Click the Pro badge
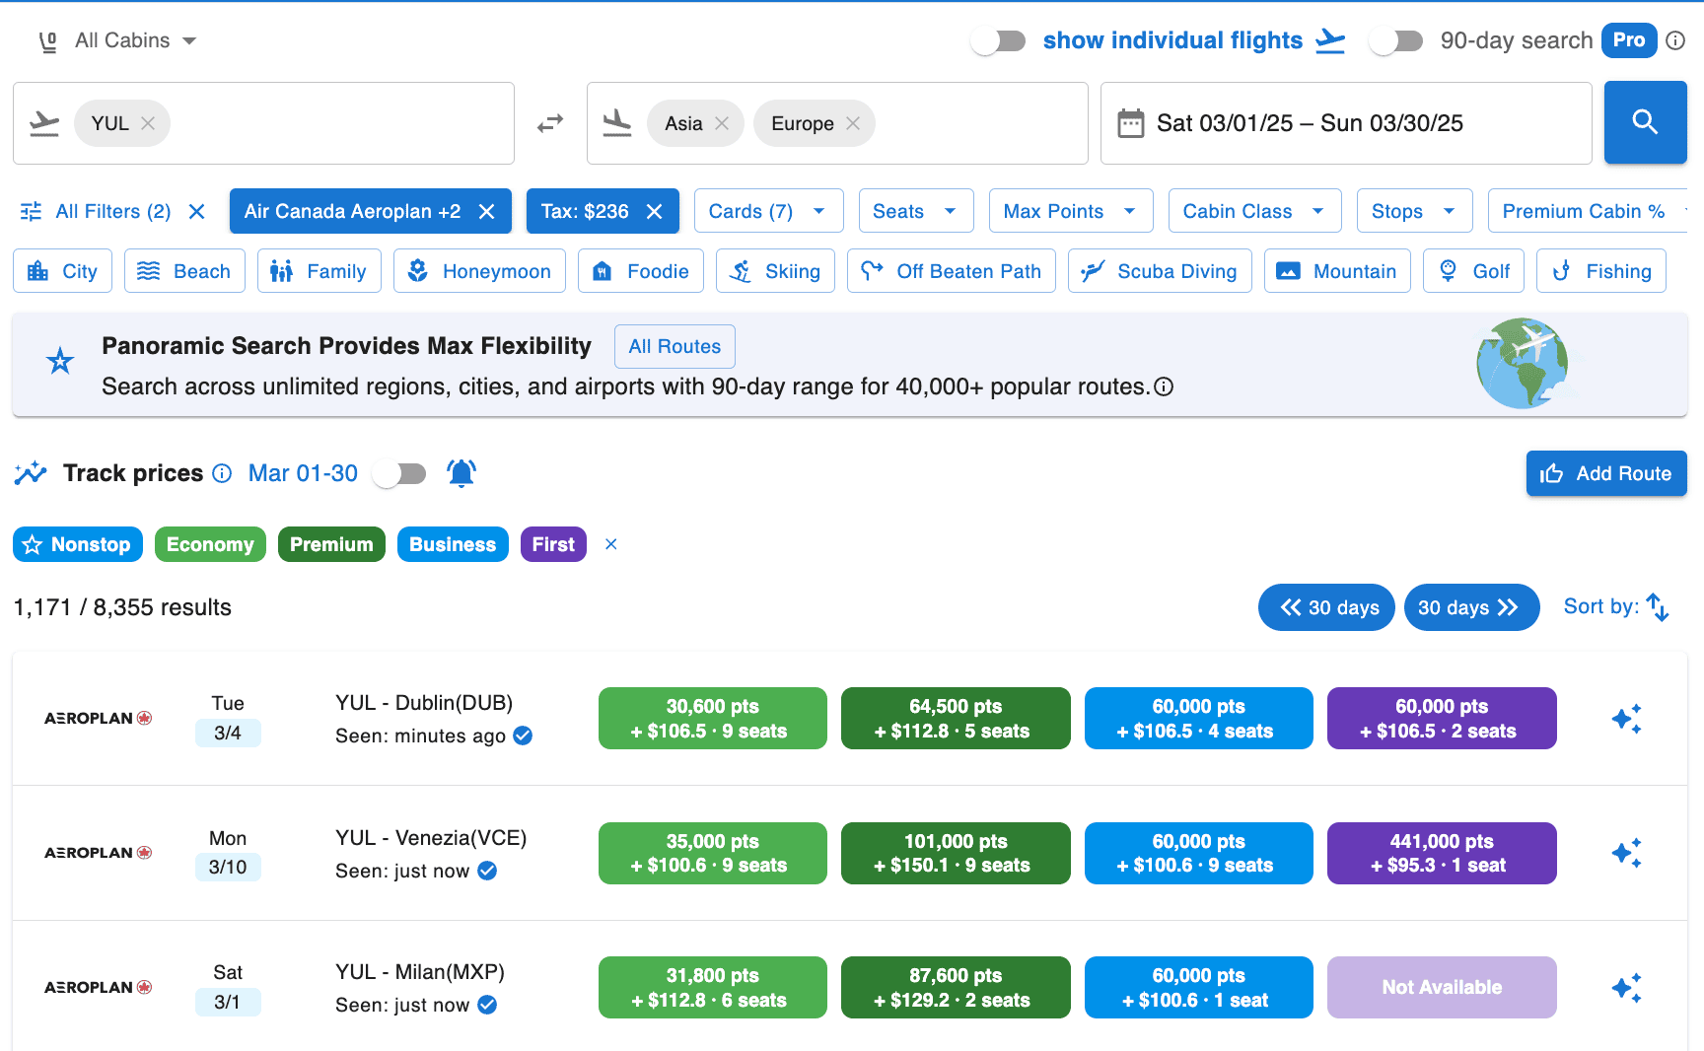This screenshot has height=1051, width=1704. coord(1629,40)
